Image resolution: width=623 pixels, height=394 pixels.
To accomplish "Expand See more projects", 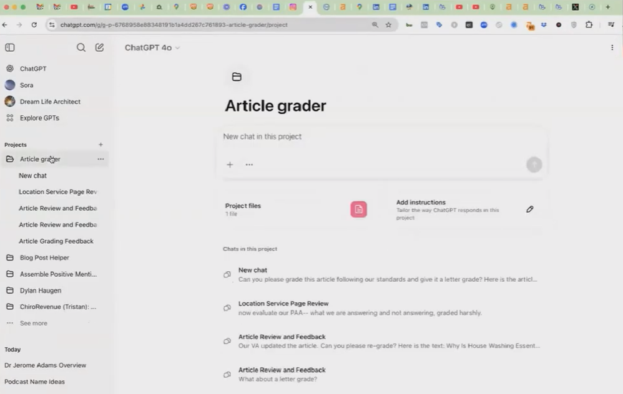I will pyautogui.click(x=33, y=324).
